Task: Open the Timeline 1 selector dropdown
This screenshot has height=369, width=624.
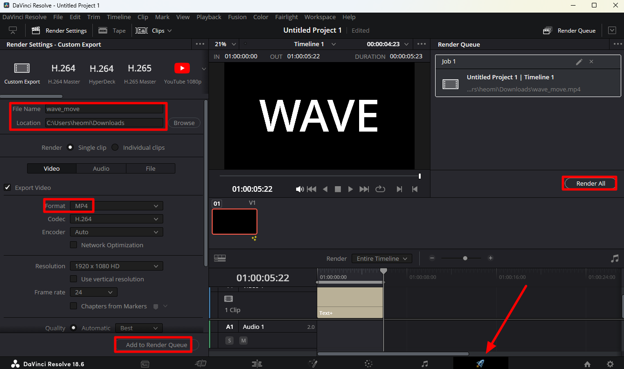Action: [x=315, y=44]
